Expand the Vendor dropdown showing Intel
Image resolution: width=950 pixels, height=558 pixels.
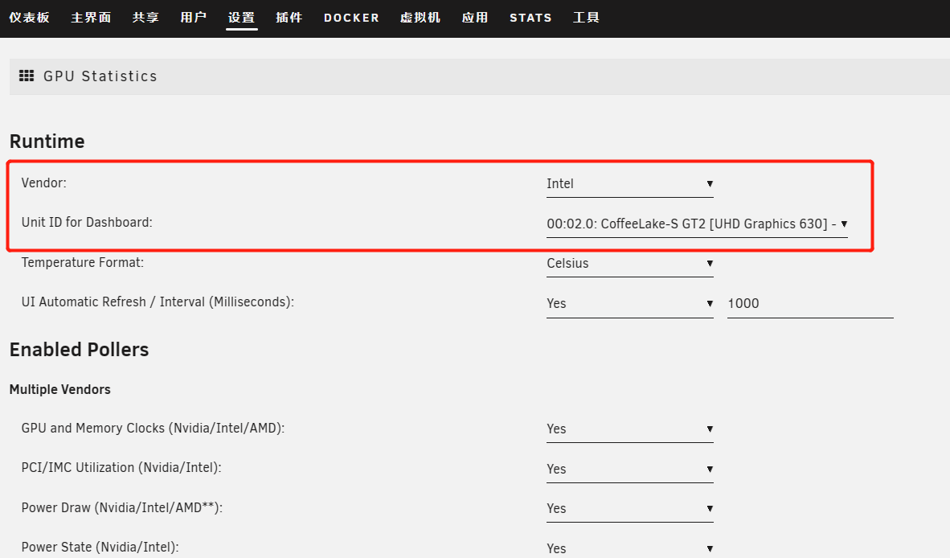tap(629, 184)
